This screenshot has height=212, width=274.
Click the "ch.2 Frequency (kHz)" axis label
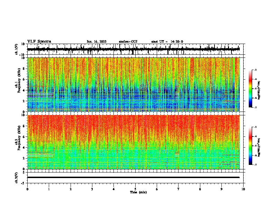point(18,138)
